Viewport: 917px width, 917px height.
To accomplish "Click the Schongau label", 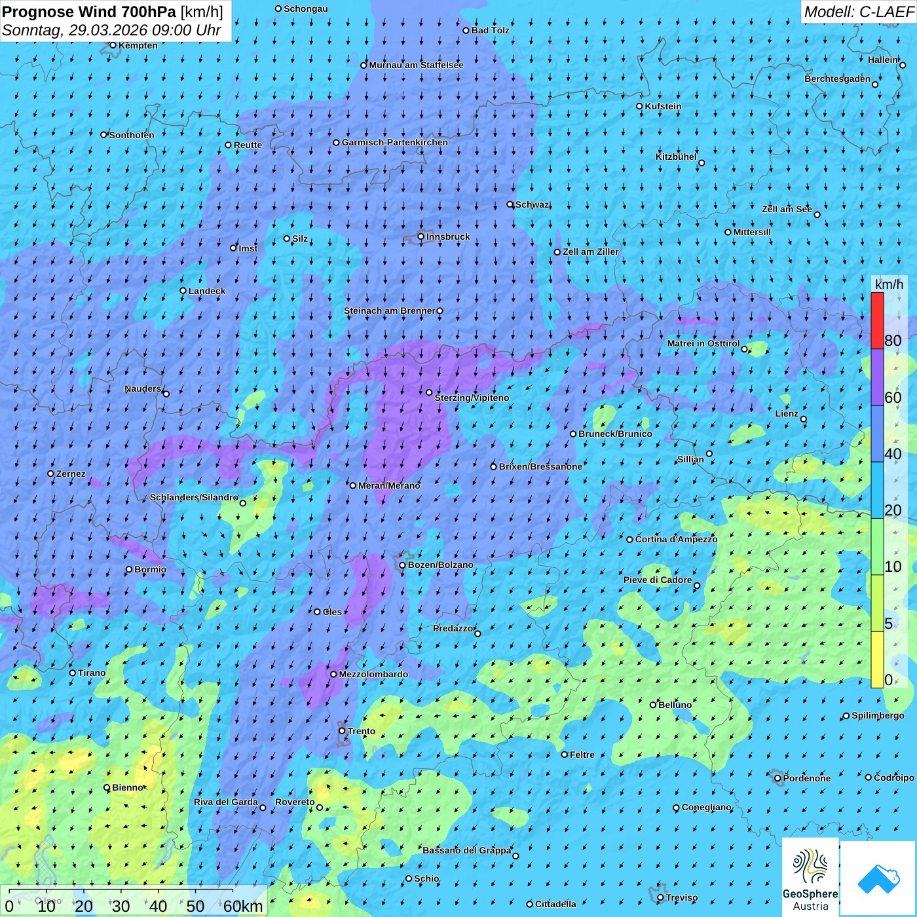I will 306,9.
